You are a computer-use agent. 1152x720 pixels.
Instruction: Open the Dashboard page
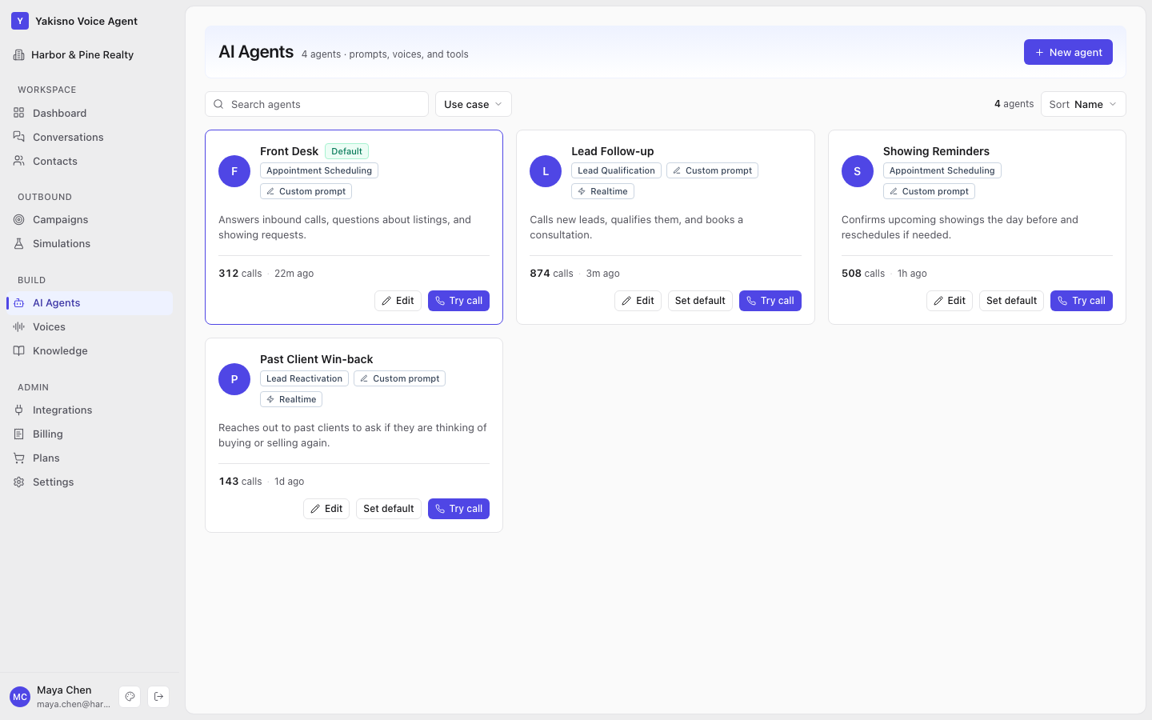(x=90, y=113)
